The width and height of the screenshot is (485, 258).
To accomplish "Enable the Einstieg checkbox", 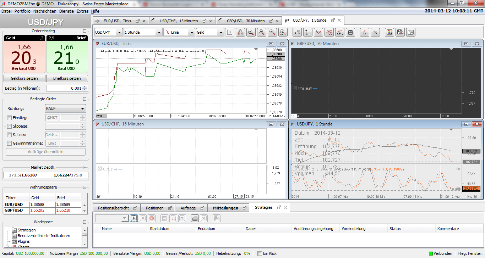I will [x=10, y=118].
